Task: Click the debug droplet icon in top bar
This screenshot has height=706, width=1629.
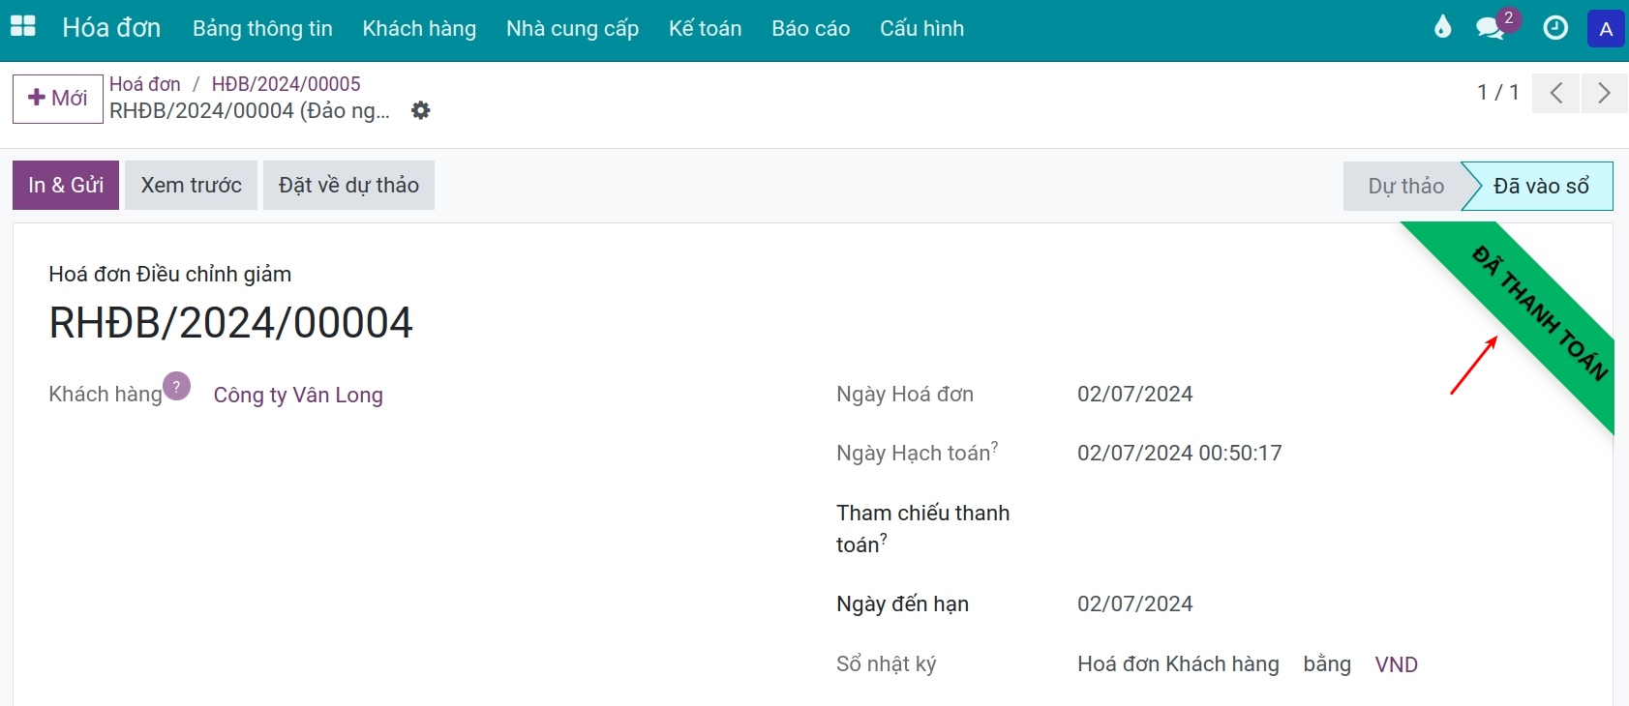Action: 1443,27
